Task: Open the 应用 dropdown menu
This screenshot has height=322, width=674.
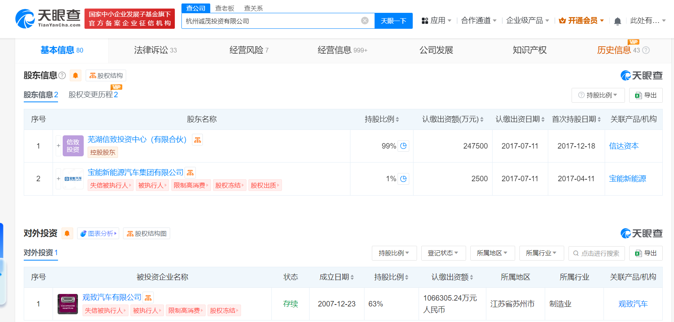Action: coord(437,21)
